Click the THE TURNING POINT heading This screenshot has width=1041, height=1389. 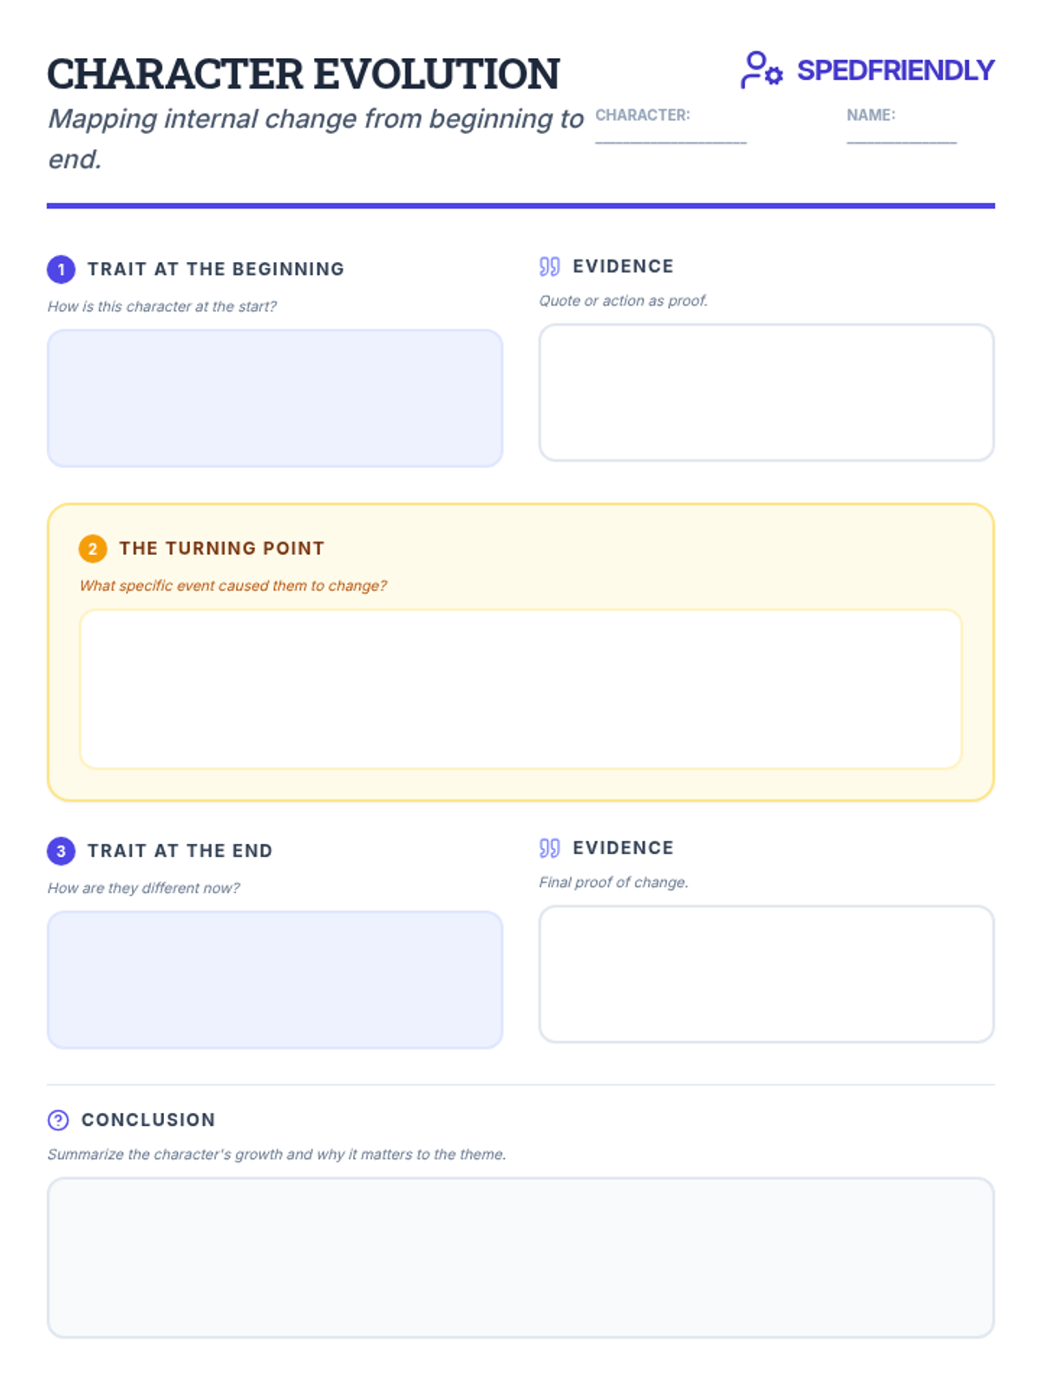pos(222,549)
